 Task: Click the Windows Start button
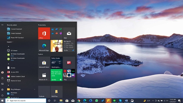[x=3, y=100]
